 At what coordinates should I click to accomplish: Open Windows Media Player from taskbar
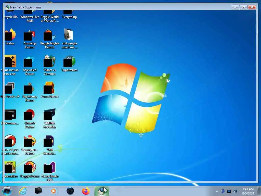coord(54,191)
